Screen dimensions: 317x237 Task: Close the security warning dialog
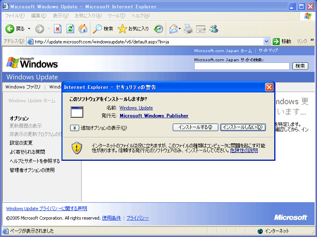coord(269,87)
